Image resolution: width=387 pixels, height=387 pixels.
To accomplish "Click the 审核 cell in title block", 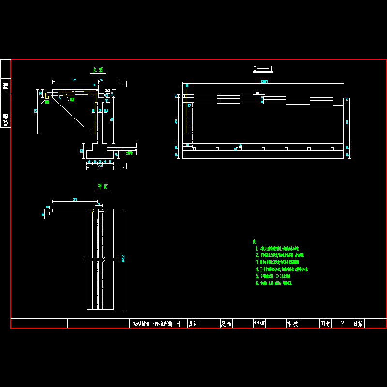I will tap(293, 324).
